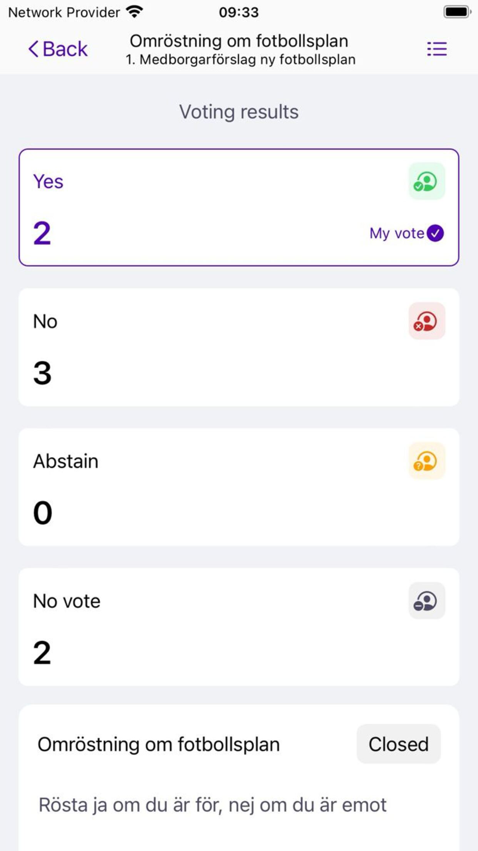This screenshot has height=851, width=478.
Task: Select the No vote result card
Action: pyautogui.click(x=215, y=627)
